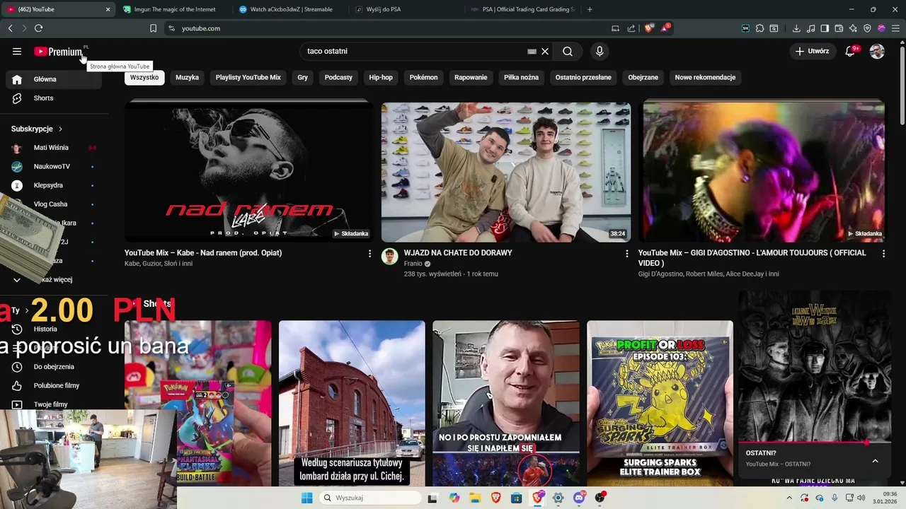Open the on-screen keyboard in the search box

[x=532, y=51]
